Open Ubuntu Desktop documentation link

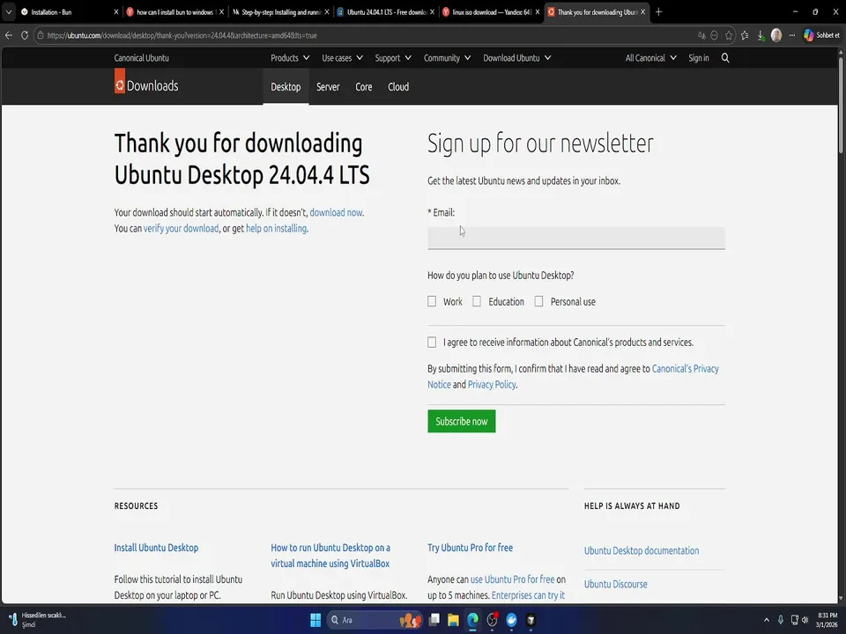coord(641,550)
